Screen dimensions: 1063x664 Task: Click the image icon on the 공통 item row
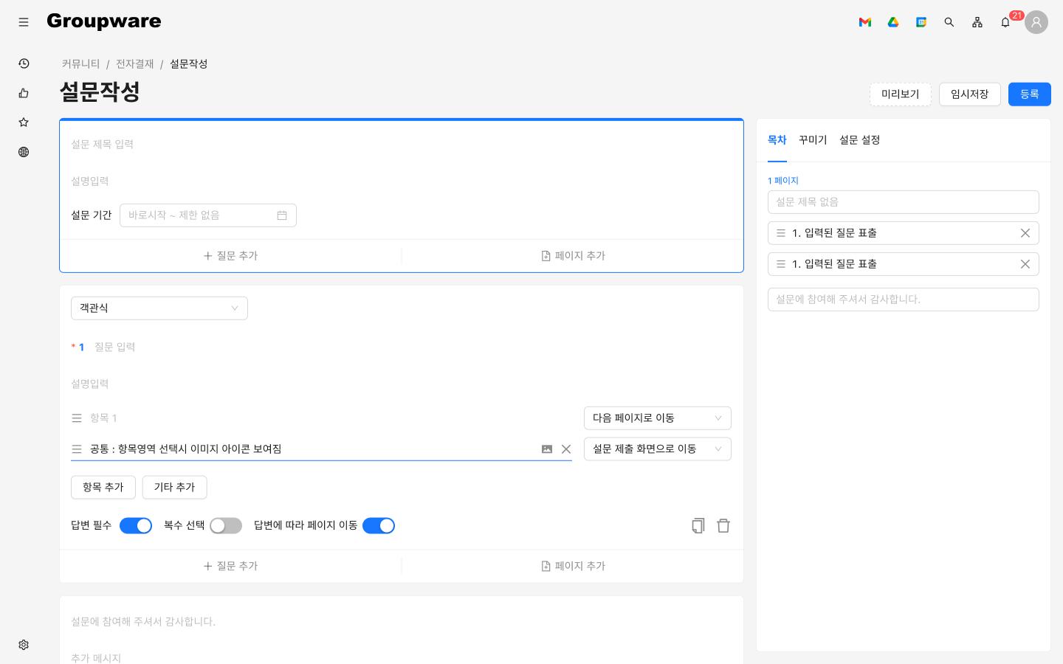(x=547, y=449)
